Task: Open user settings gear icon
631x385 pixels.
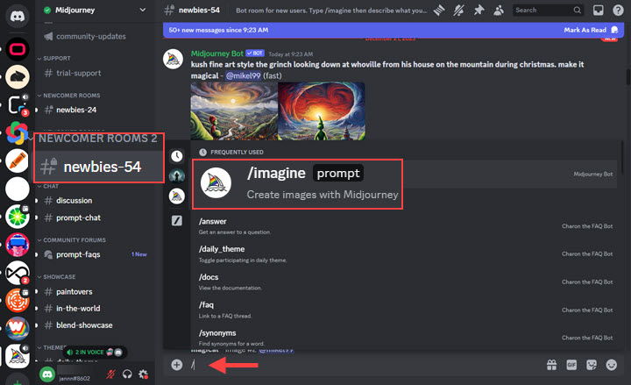Action: coord(143,374)
